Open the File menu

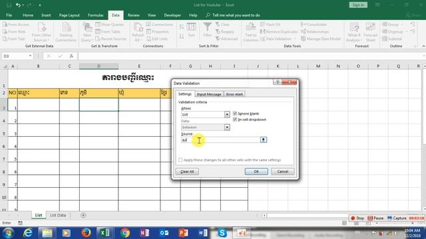[x=9, y=15]
